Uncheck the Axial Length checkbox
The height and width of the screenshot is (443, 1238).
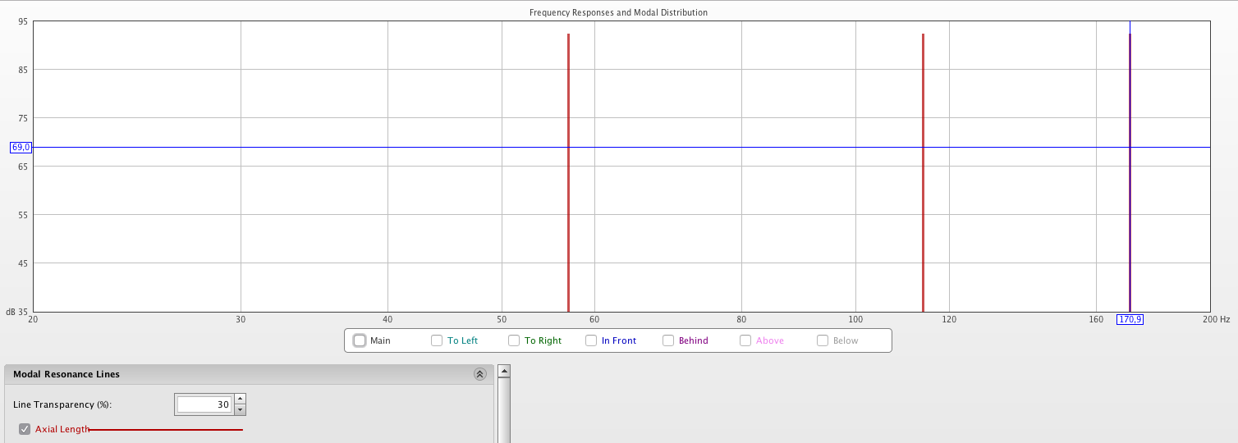tap(25, 429)
